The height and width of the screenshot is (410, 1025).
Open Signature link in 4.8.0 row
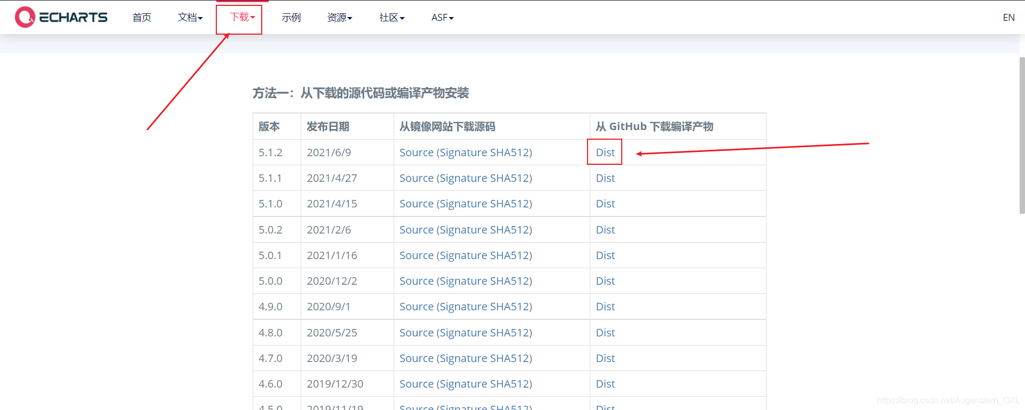[464, 333]
